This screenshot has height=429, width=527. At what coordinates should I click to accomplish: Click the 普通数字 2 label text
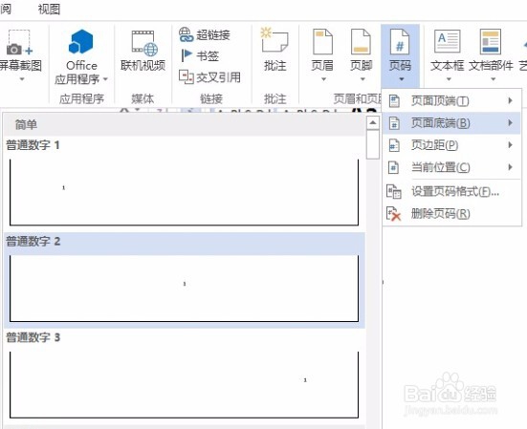tap(33, 241)
